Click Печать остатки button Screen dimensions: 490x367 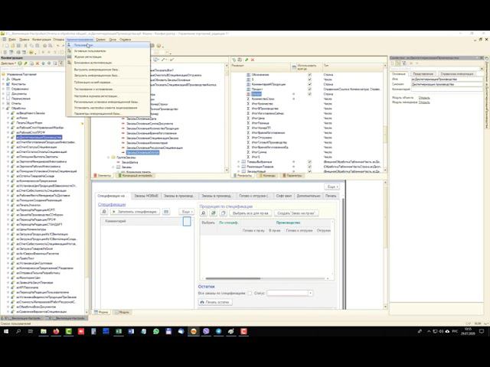(x=215, y=302)
